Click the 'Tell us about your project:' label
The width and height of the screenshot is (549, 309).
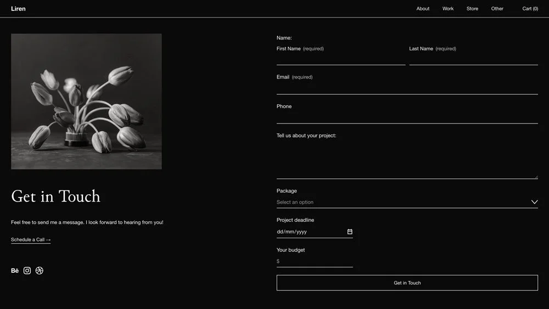pos(306,136)
